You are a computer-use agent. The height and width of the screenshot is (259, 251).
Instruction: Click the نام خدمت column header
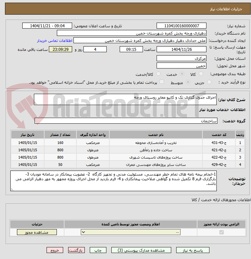(156, 135)
